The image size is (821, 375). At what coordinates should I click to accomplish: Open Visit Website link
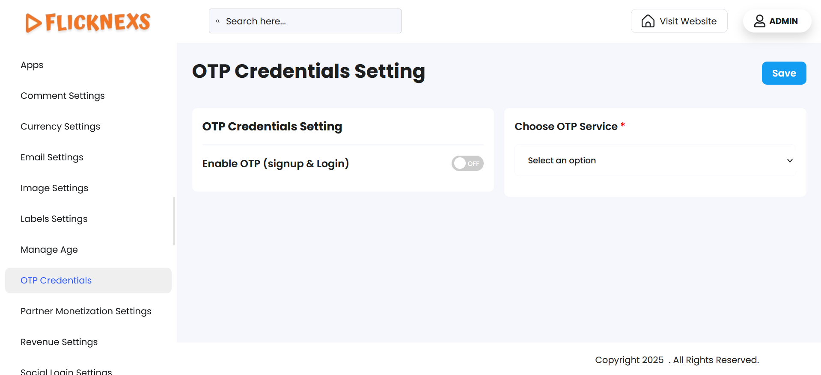pyautogui.click(x=687, y=21)
